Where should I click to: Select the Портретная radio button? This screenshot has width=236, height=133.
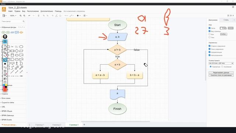tap(211, 66)
